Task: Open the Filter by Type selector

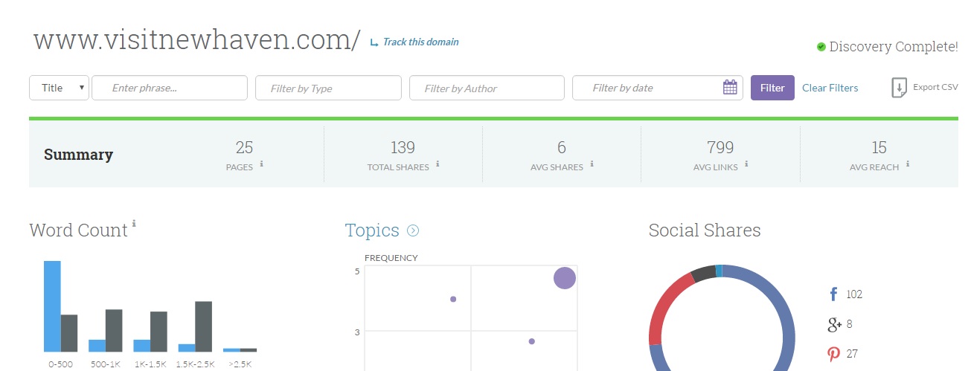Action: click(327, 88)
